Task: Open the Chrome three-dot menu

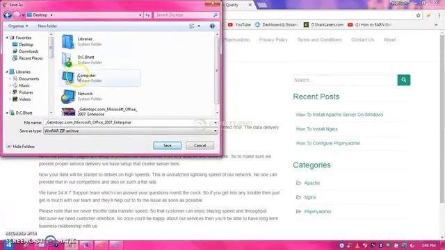Action: click(439, 15)
